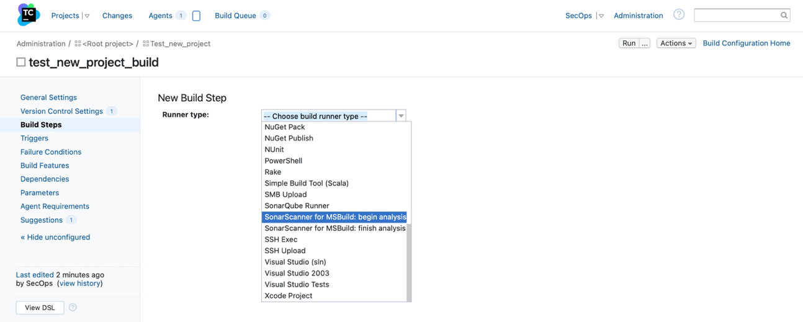Open Agent Requirements in sidebar
The height and width of the screenshot is (322, 803).
tap(55, 206)
